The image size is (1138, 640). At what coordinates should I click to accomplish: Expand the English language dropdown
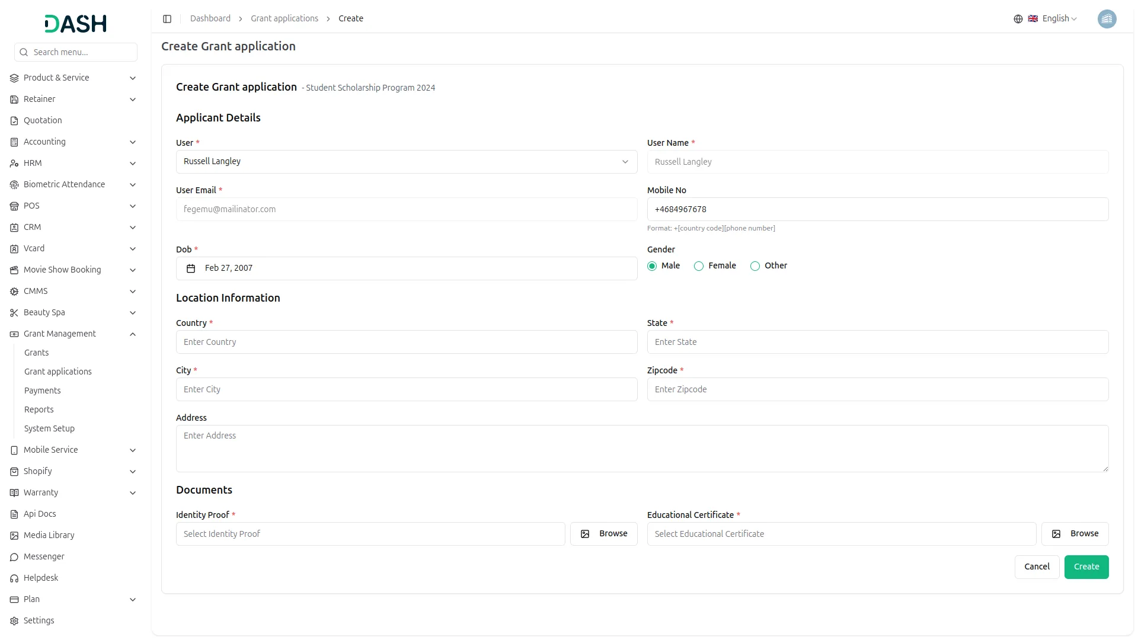[1060, 19]
